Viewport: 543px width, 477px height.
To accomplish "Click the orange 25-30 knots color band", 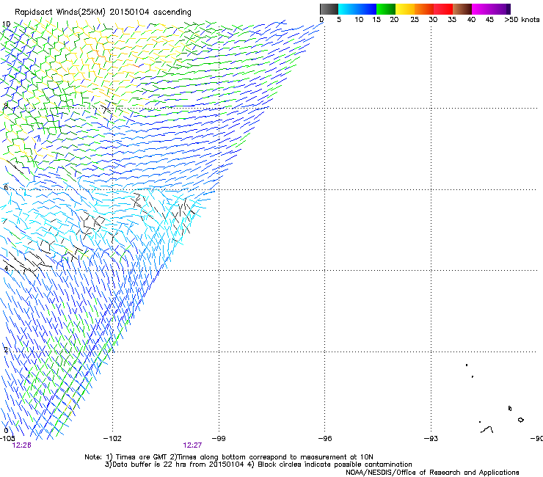I will [x=424, y=9].
